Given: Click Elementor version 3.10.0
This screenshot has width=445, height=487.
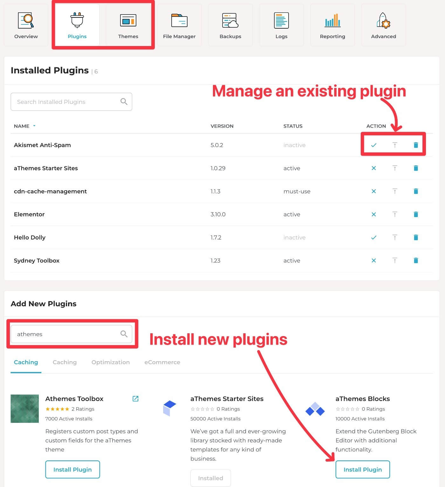Looking at the screenshot, I should coord(218,214).
